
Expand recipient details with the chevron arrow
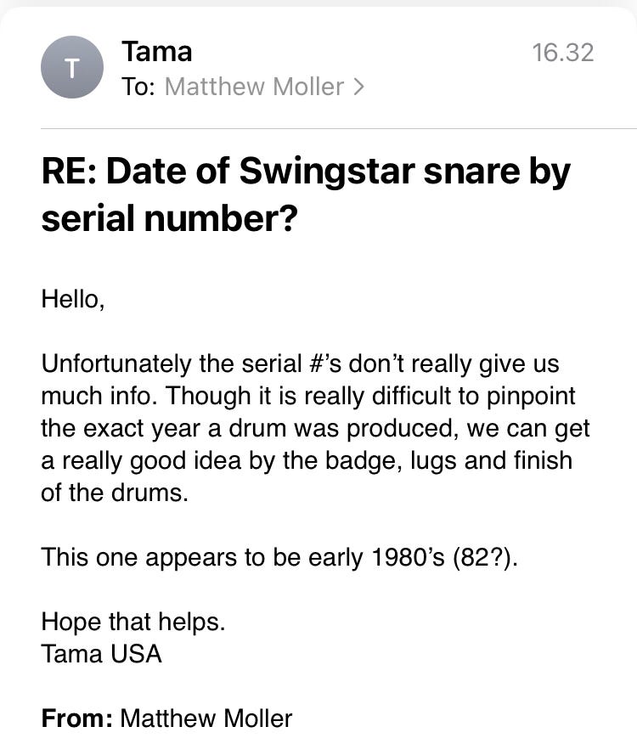pos(358,87)
